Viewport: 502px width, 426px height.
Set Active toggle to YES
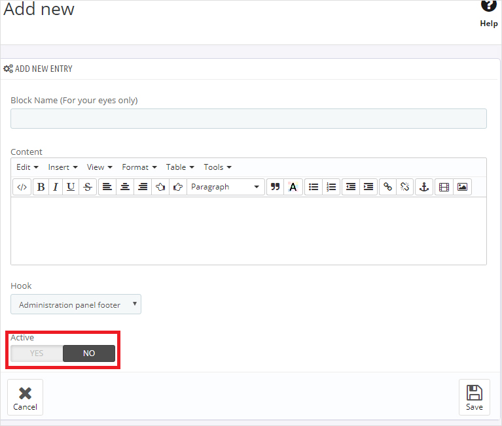pyautogui.click(x=37, y=353)
